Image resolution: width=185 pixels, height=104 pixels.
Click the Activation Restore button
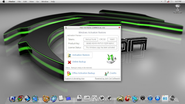tap(79, 55)
